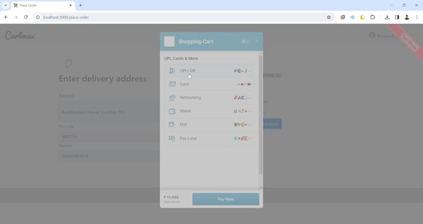Close the Shopping Cart payment popup
This screenshot has width=423, height=224.
(257, 41)
